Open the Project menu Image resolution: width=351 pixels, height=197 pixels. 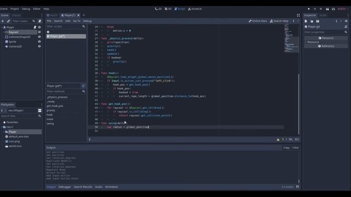[x=15, y=9]
